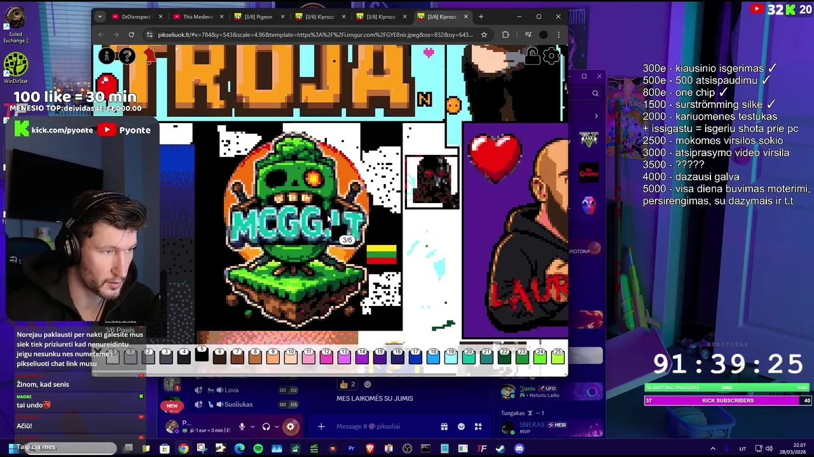This screenshot has height=457, width=814.
Task: Close the DrDisrespect tab
Action: tap(160, 17)
